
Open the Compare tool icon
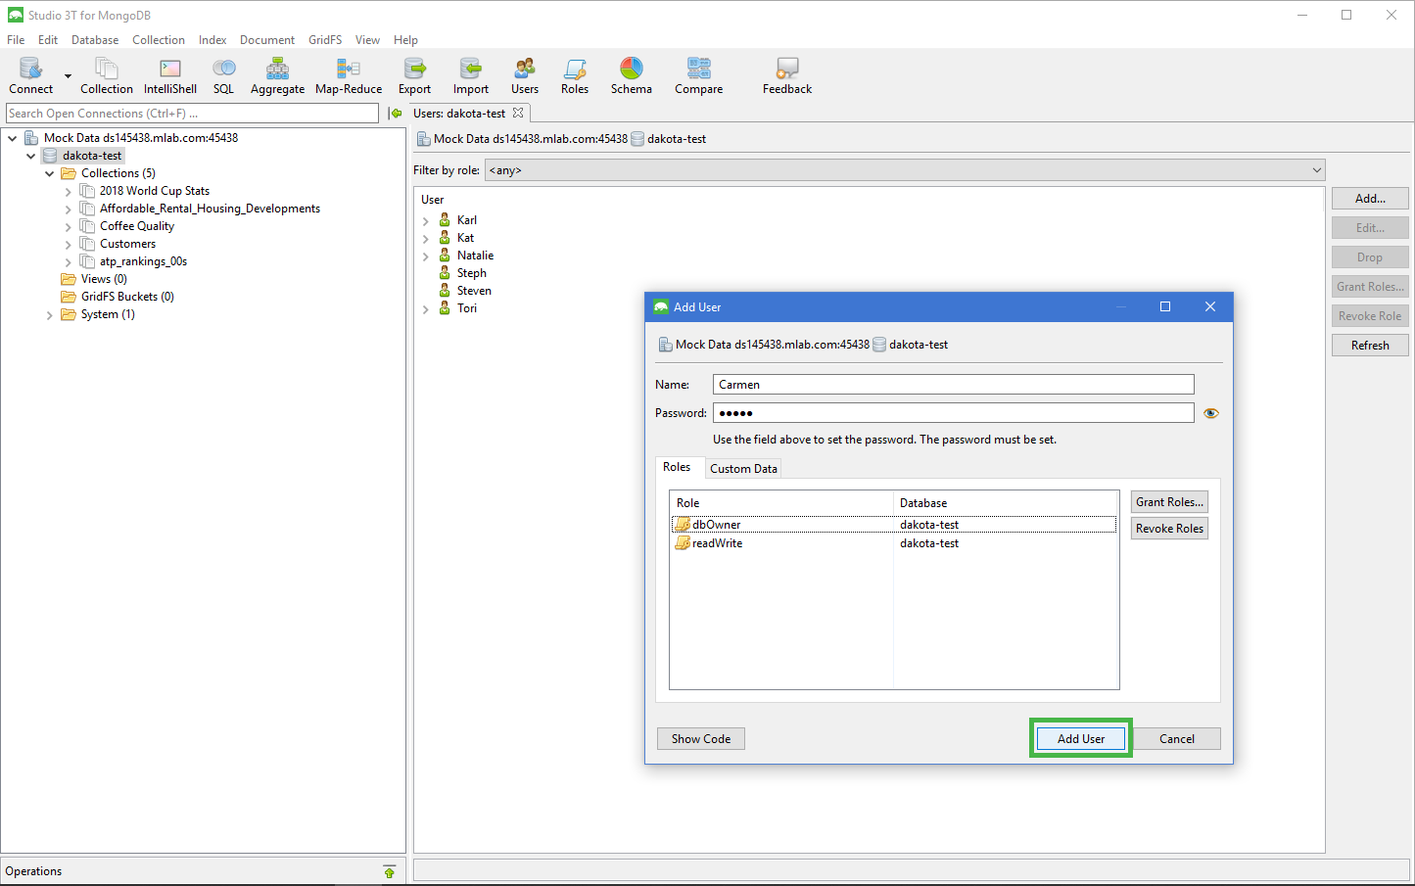(698, 75)
